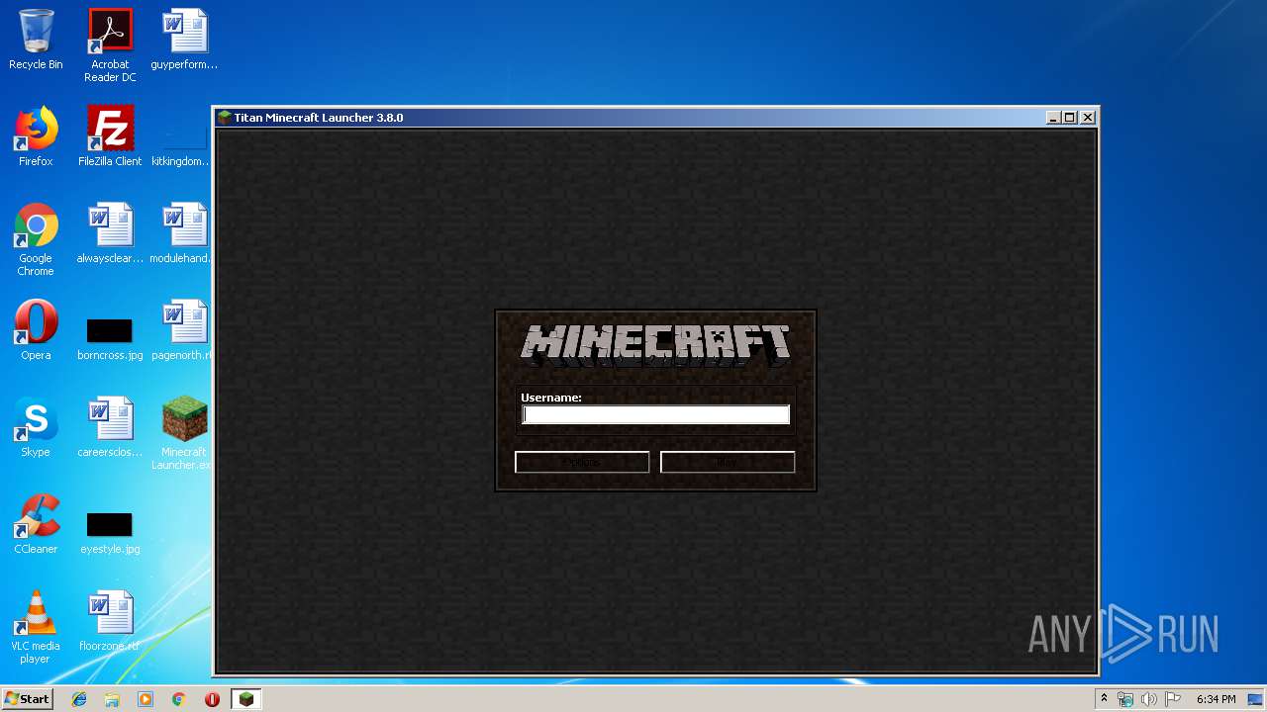The width and height of the screenshot is (1267, 712).
Task: Open the network tray icon
Action: click(1125, 699)
